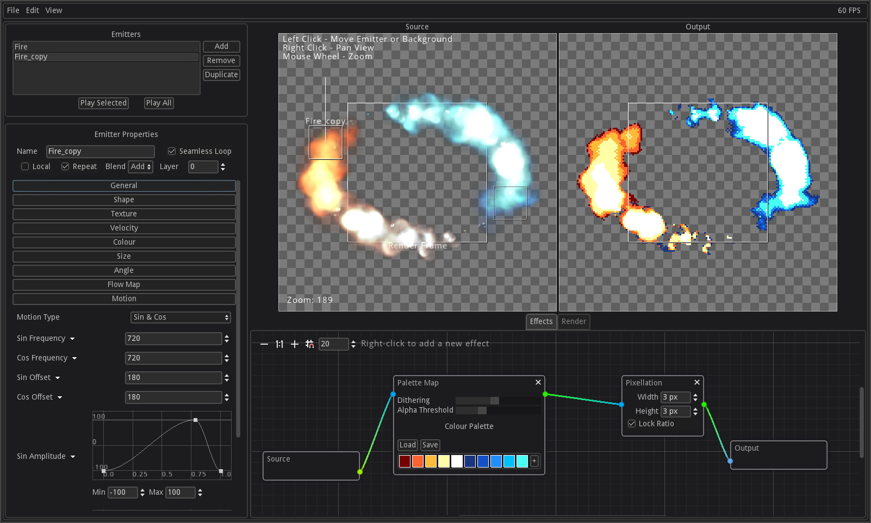The height and width of the screenshot is (523, 871).
Task: Open the Blend mode dropdown
Action: pyautogui.click(x=140, y=166)
